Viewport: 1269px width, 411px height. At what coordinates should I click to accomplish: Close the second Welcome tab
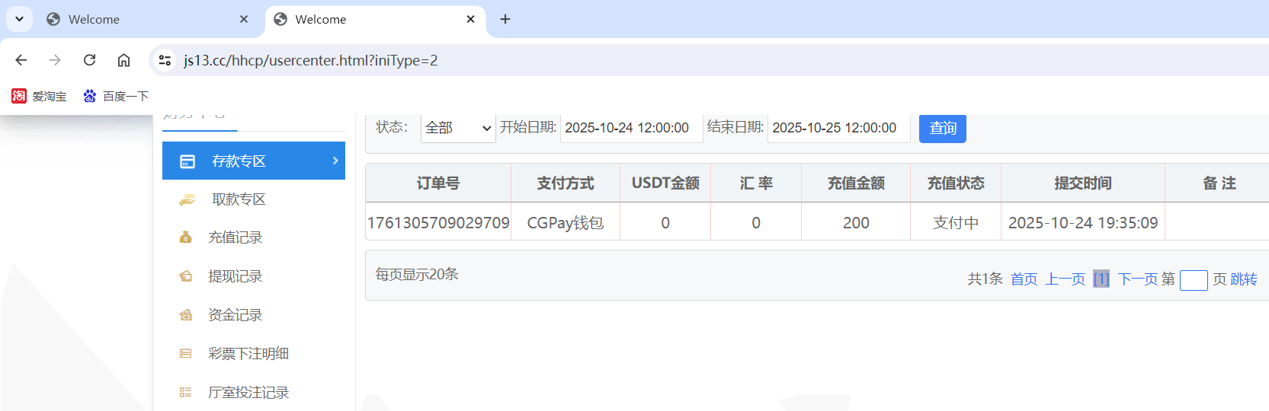[470, 19]
